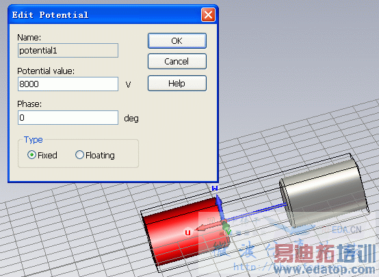Select the gray metallic cylinder
379x277 pixels.
[324, 191]
